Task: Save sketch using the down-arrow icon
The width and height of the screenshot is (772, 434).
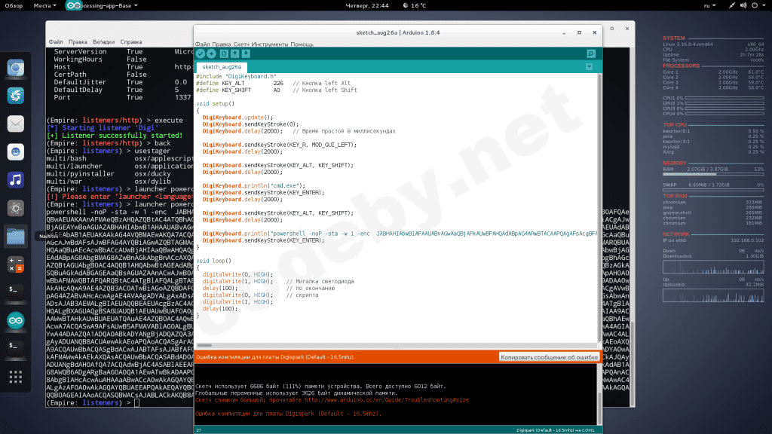Action: pyautogui.click(x=247, y=53)
